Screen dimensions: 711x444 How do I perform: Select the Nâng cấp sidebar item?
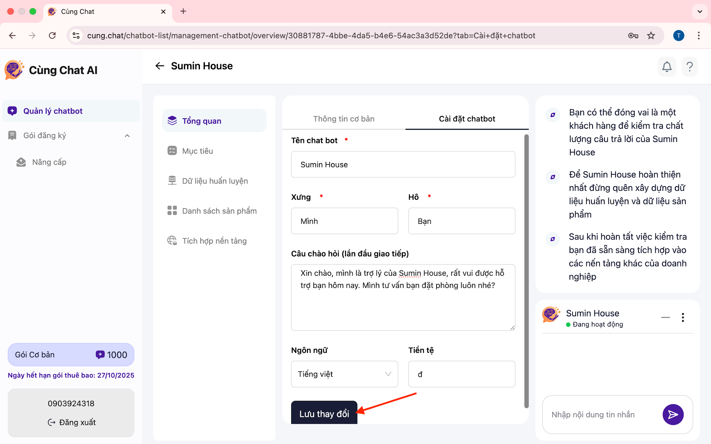49,162
